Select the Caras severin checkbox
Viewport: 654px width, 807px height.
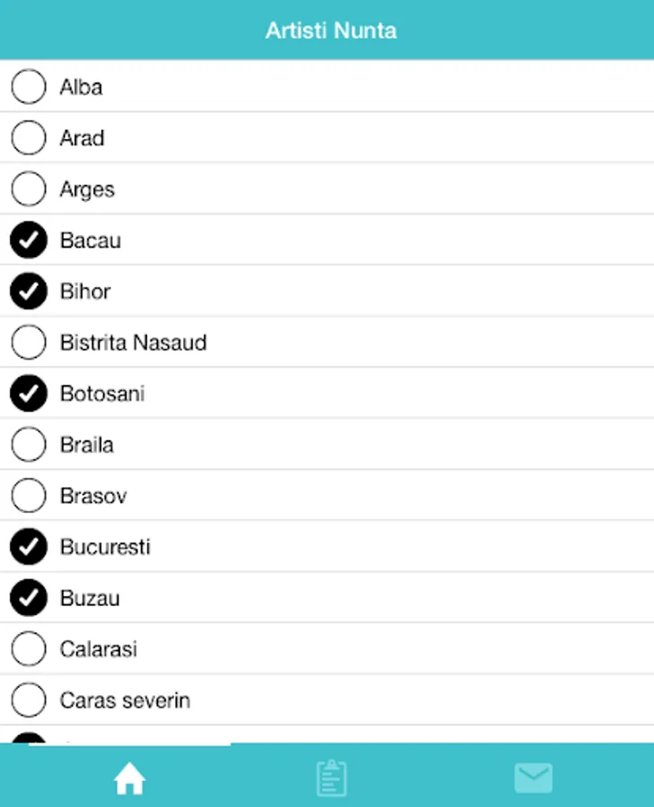[29, 700]
